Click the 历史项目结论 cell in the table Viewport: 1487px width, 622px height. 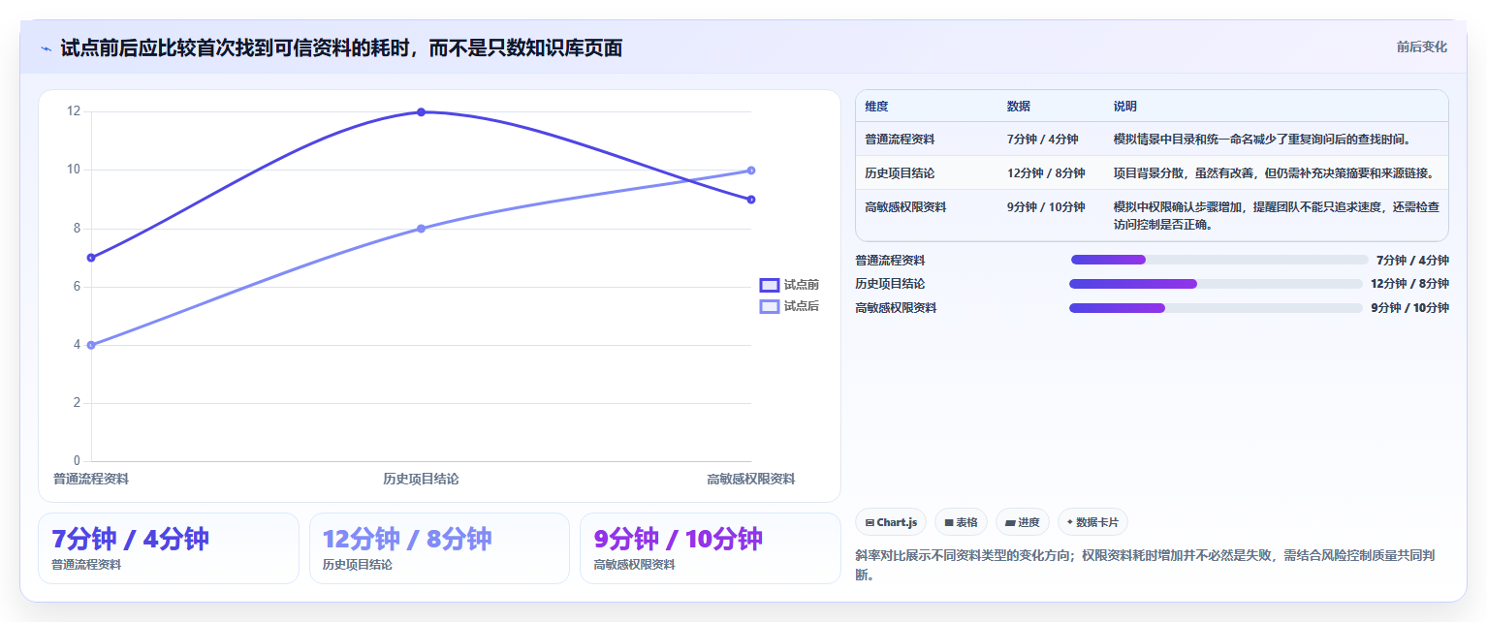pyautogui.click(x=900, y=173)
